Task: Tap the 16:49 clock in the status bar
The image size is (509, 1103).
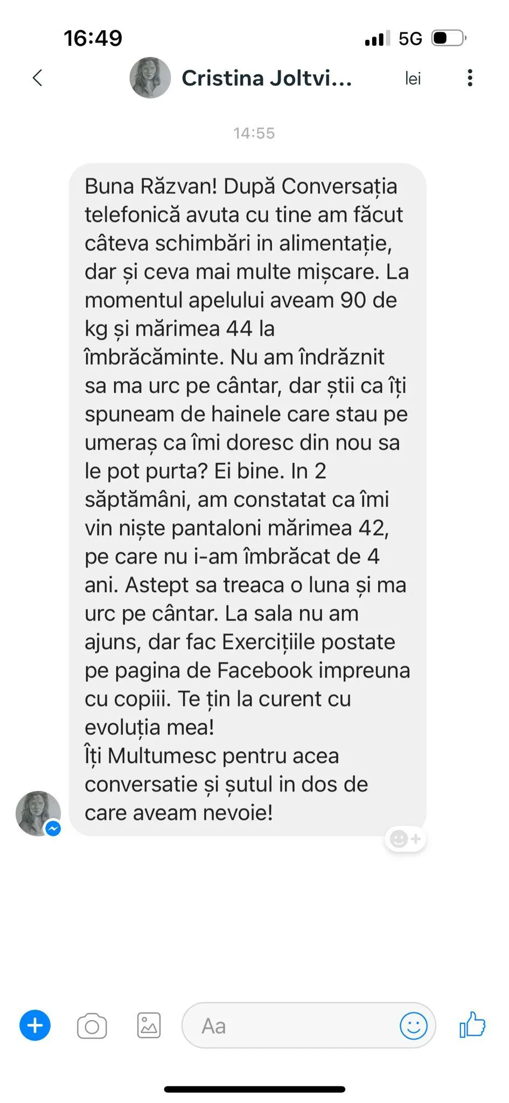Action: point(93,38)
